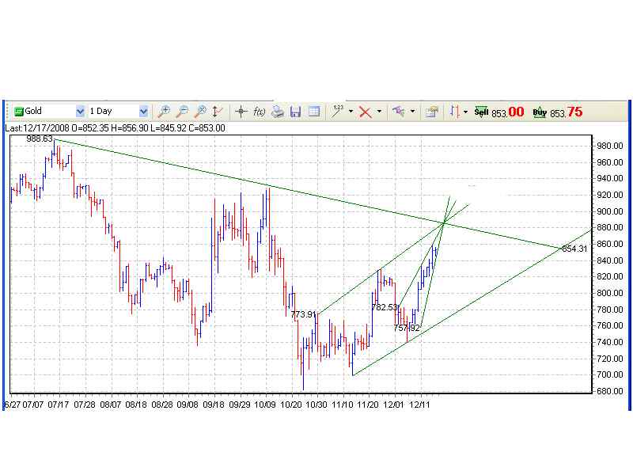Click the vertical price scale icon
Viewport: 633px width, 475px height.
coord(218,112)
